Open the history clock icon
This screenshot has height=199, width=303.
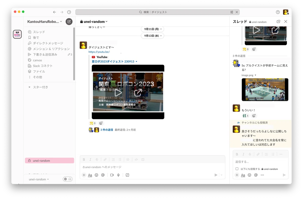tap(69, 12)
